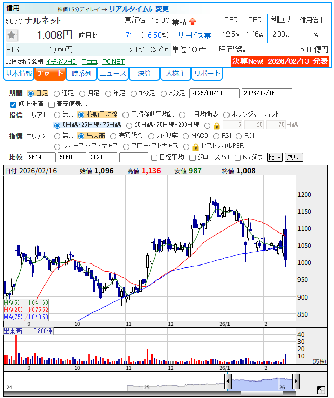Check NYダウ comparison box
The width and height of the screenshot is (334, 398).
coord(237,158)
